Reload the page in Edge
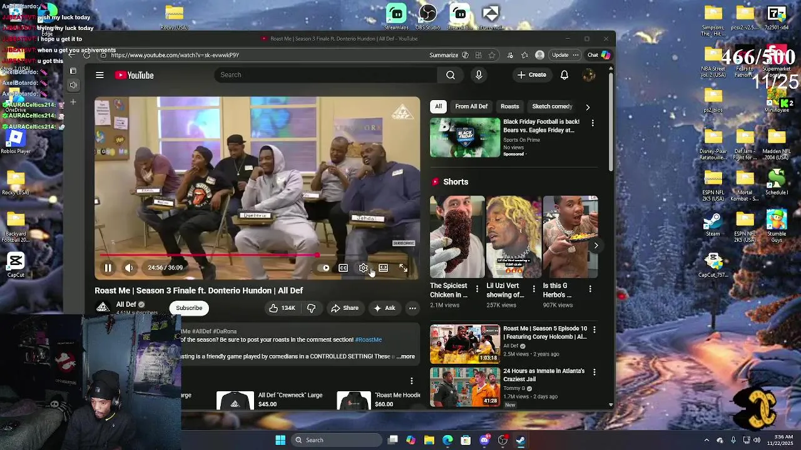Viewport: 801px width, 450px height. click(86, 55)
